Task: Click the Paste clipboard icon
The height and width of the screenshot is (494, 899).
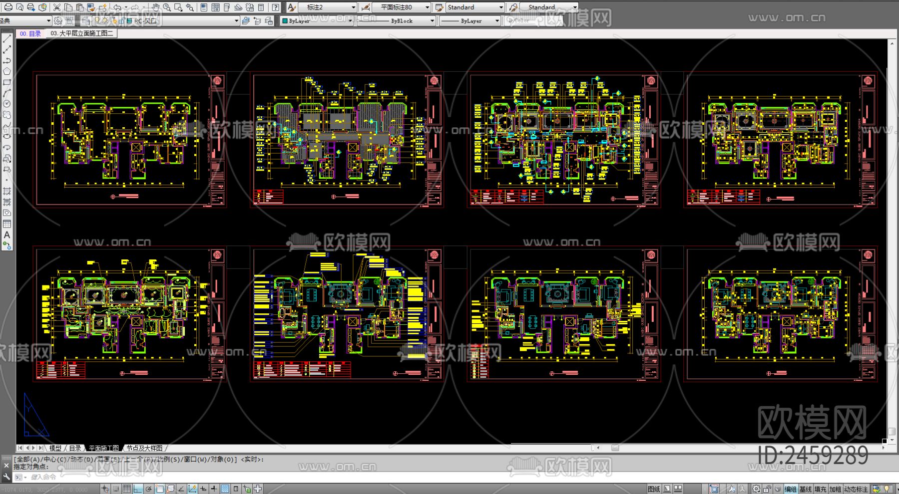Action: tap(79, 7)
